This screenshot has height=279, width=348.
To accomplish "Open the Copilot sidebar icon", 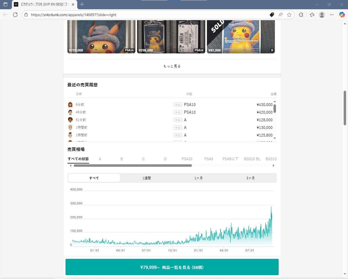I will tap(342, 15).
